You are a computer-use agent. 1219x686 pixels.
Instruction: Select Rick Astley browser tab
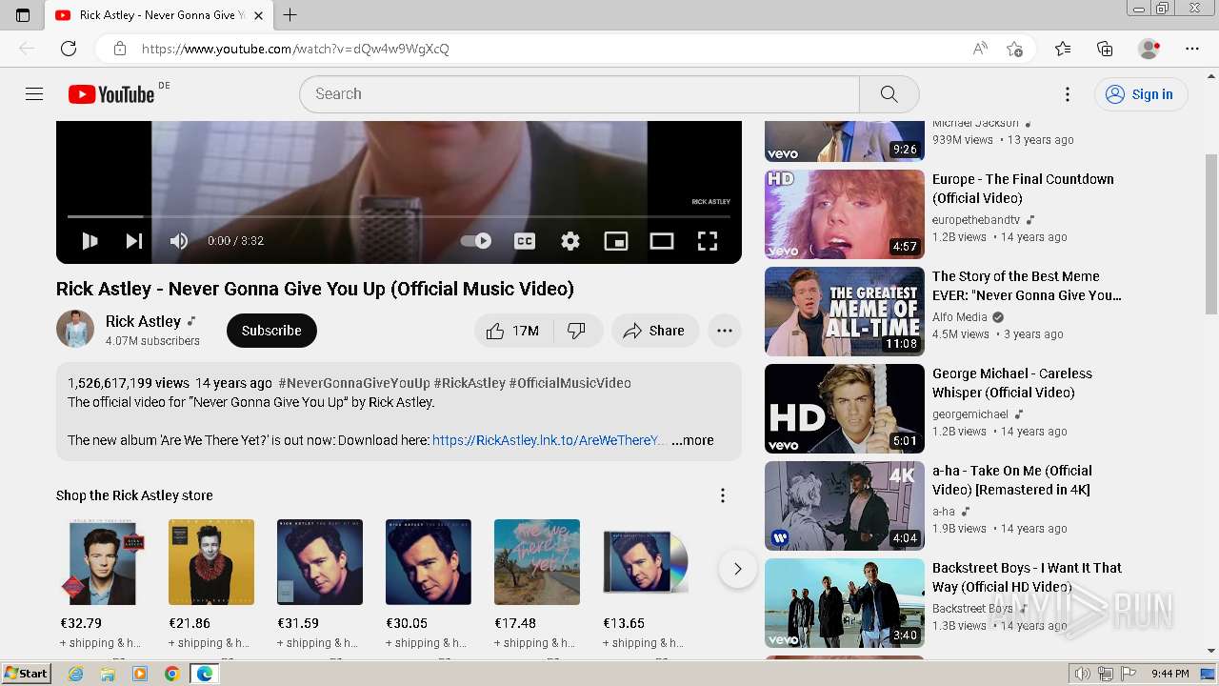coord(157,15)
